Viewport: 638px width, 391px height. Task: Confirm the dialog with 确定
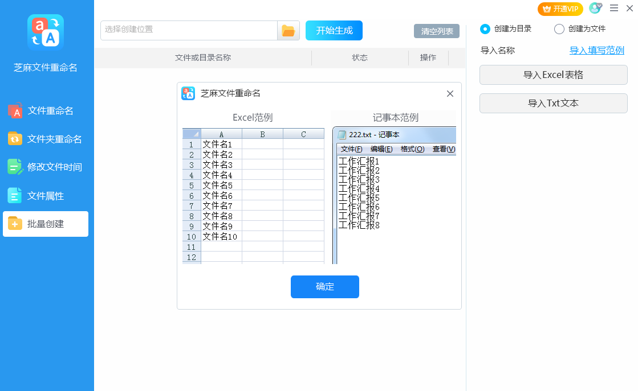pos(324,287)
